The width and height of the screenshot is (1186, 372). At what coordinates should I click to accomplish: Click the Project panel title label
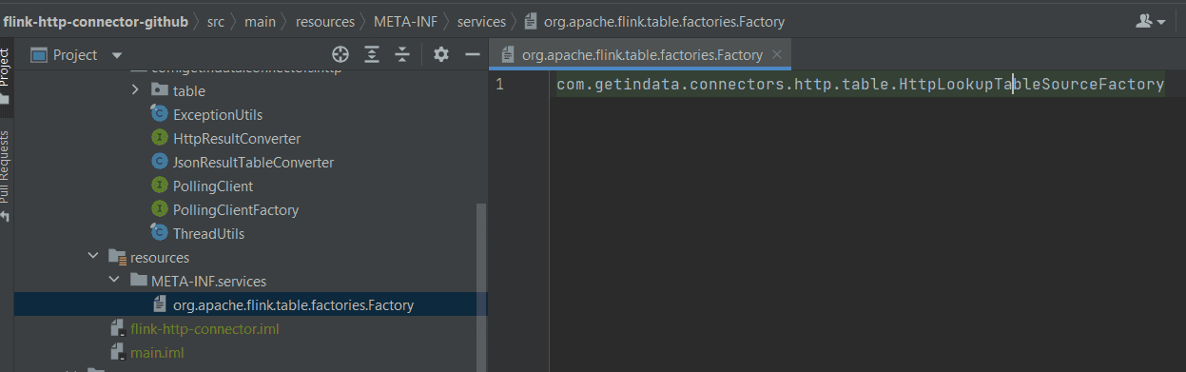tap(75, 55)
